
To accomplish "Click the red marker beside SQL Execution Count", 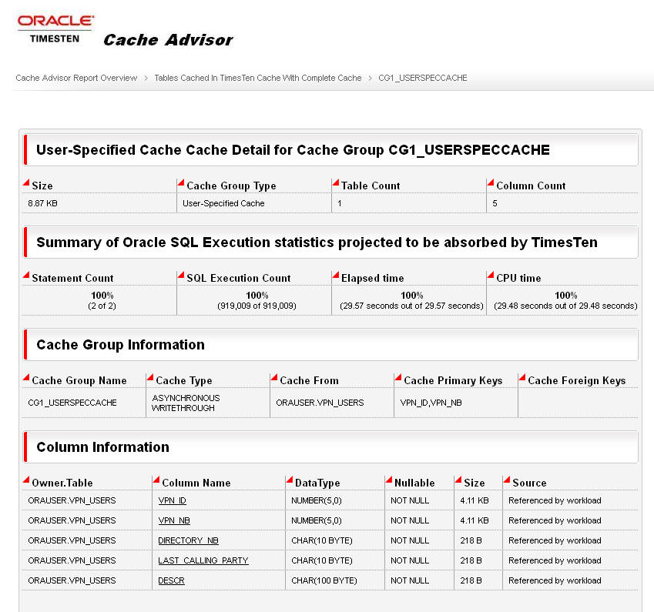I will click(x=180, y=275).
